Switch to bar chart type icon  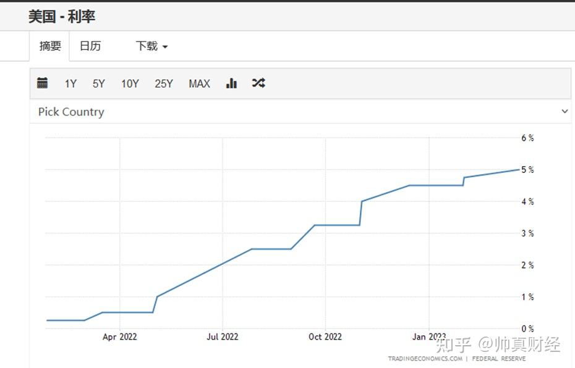click(231, 83)
